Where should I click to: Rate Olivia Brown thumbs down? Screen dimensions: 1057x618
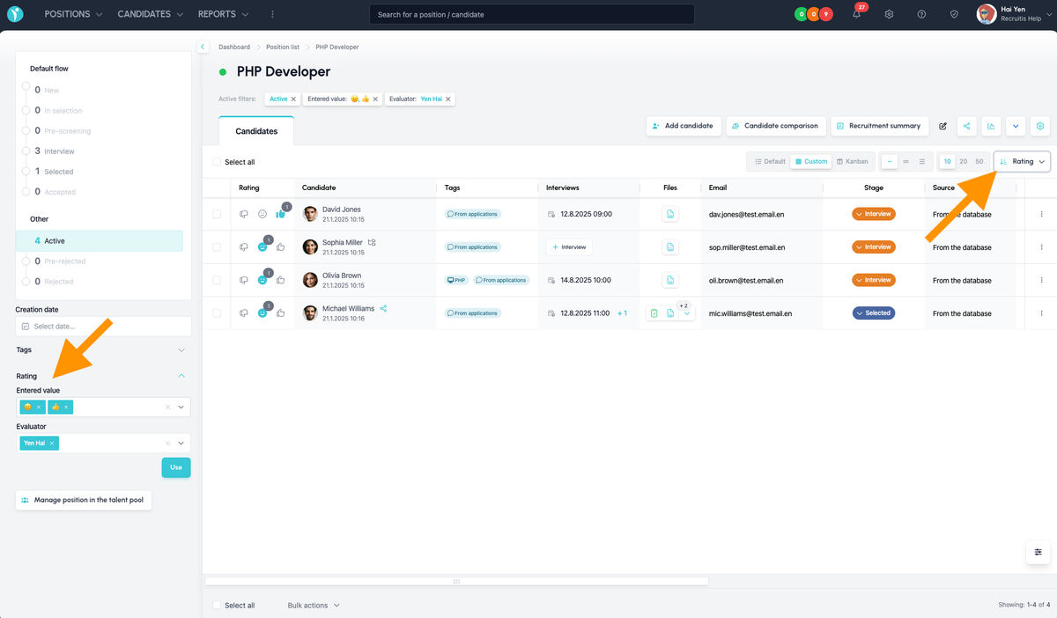(244, 280)
